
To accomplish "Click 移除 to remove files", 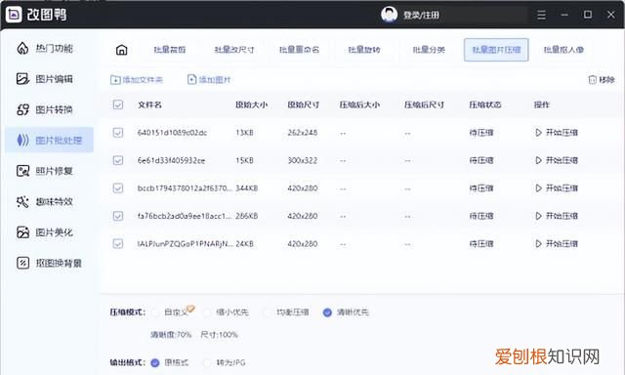I will point(602,80).
